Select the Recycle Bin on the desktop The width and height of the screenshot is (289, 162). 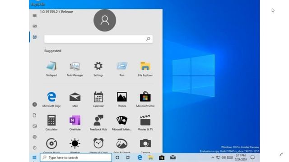click(38, 3)
